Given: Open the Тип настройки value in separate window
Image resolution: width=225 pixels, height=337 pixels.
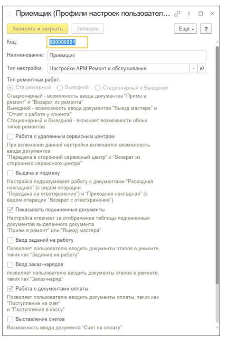Looking at the screenshot, I should [x=202, y=69].
